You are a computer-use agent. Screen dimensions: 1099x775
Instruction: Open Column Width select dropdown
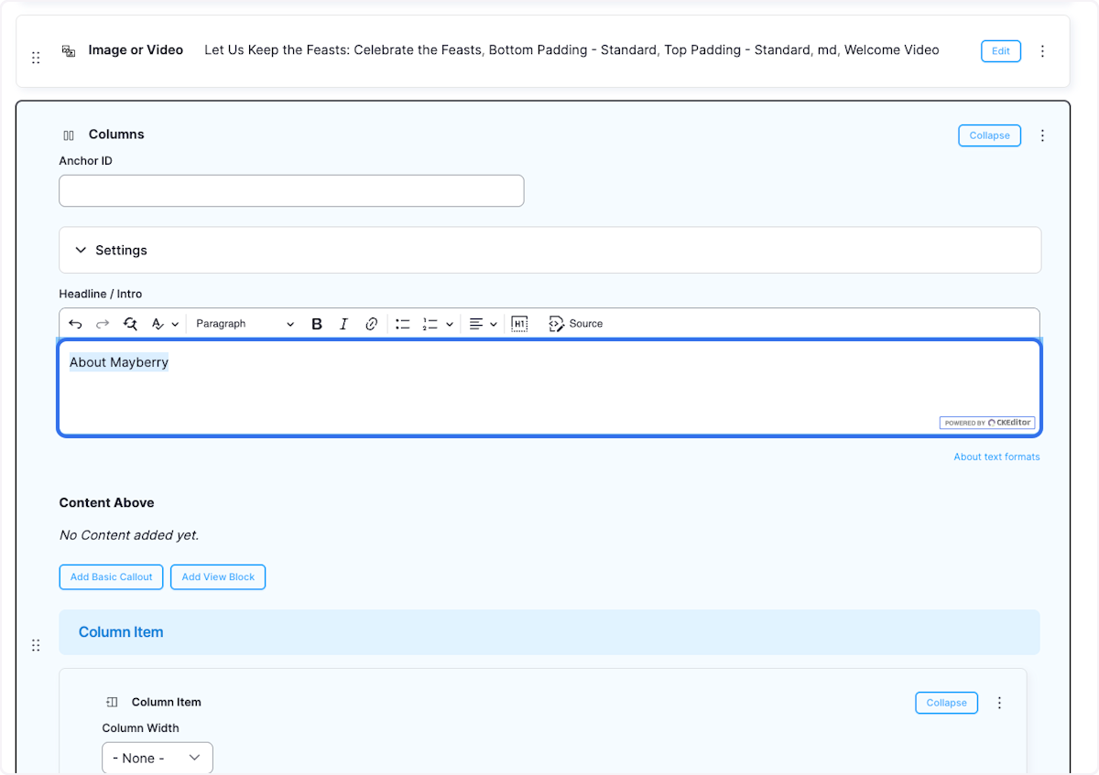coord(158,759)
